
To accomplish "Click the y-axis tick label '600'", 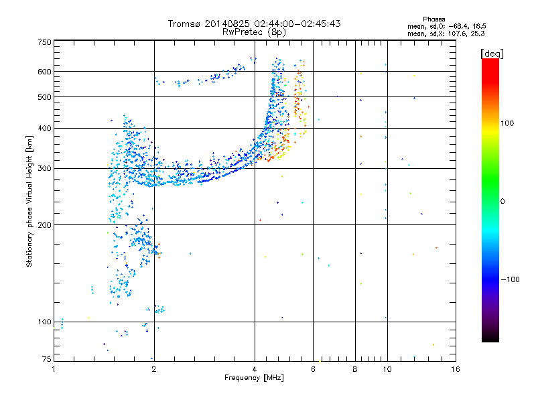I will pos(44,72).
